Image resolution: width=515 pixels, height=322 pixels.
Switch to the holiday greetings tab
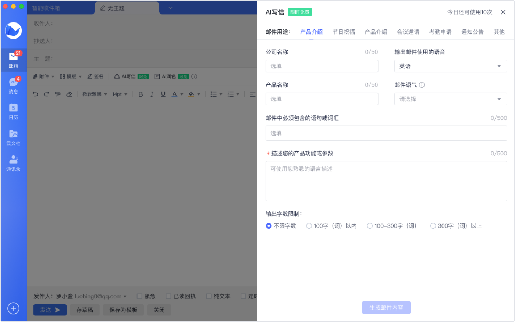pyautogui.click(x=344, y=32)
